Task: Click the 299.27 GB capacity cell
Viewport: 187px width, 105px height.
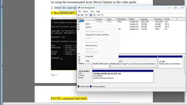Action: [145, 22]
